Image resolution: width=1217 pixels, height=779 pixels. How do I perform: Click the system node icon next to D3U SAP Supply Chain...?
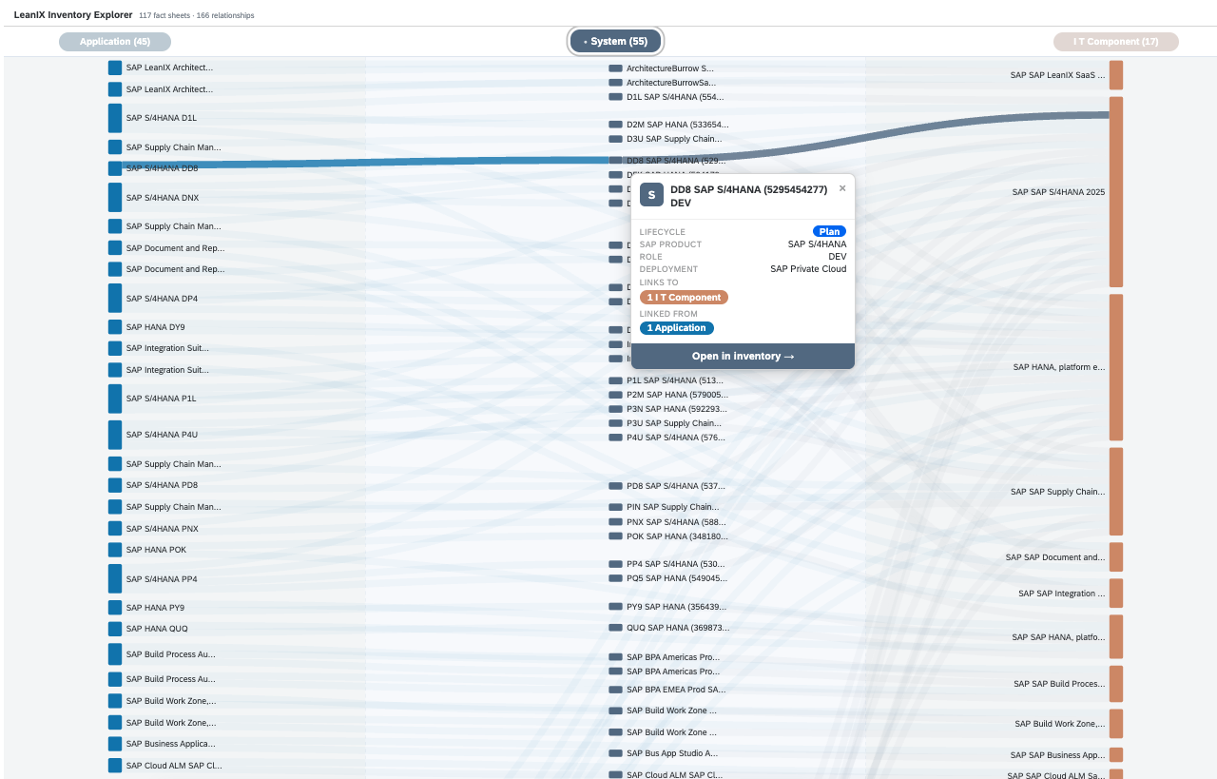[x=615, y=139]
